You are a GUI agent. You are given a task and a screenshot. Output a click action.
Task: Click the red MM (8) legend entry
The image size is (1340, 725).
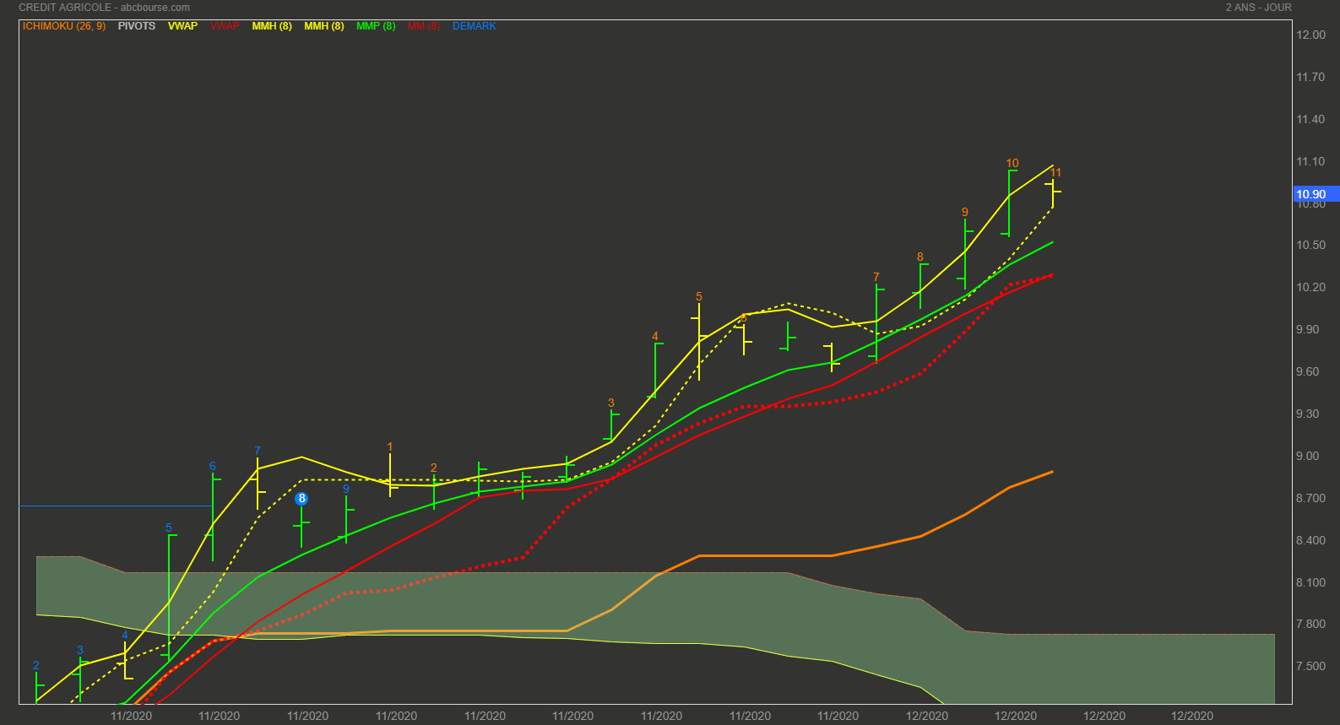[424, 26]
